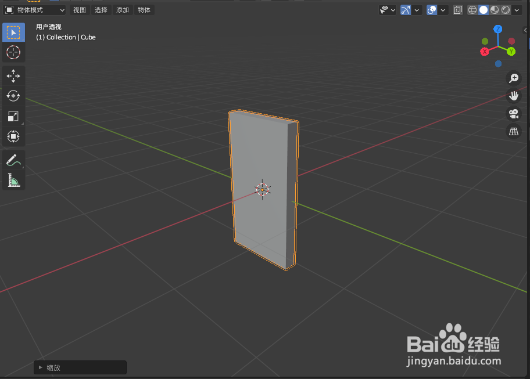Enable X-ray toggle in the header
The width and height of the screenshot is (530, 379).
pyautogui.click(x=458, y=10)
